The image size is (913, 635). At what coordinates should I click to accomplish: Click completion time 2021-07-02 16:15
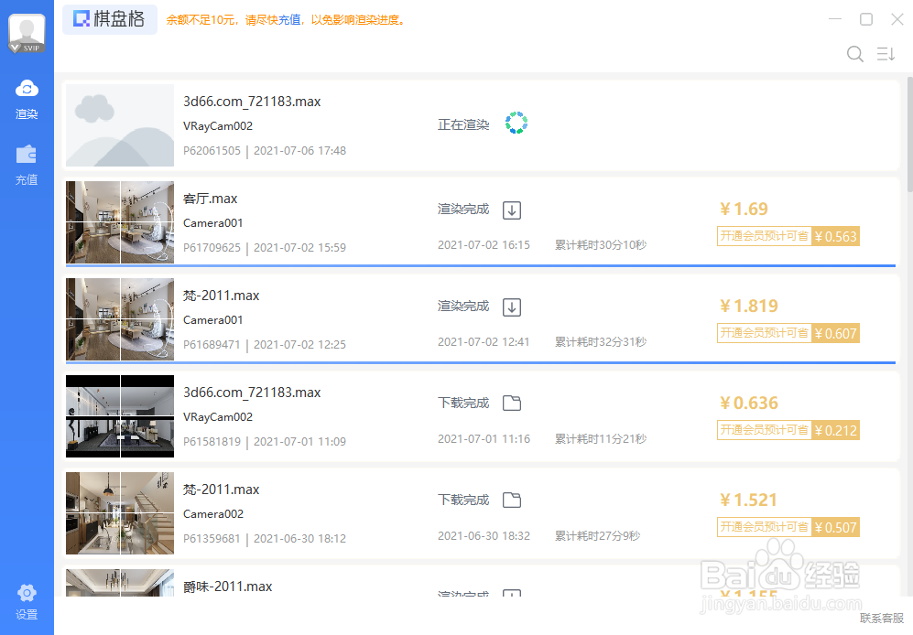[484, 245]
